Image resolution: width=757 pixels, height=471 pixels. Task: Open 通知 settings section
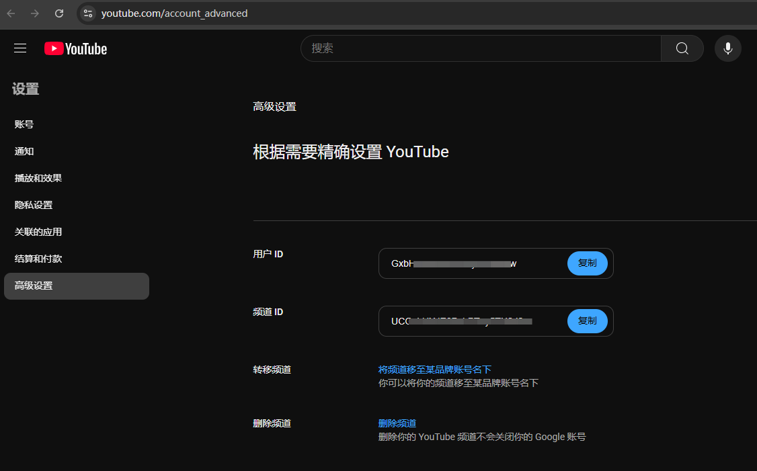(24, 151)
